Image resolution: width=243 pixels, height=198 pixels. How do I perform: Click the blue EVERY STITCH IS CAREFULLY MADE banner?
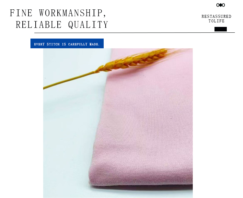[67, 43]
